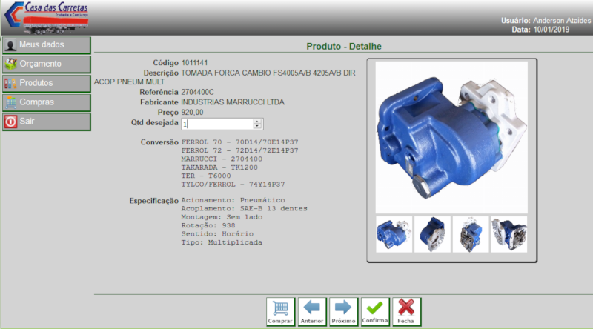Click the price value 920,00
This screenshot has height=329, width=593.
tap(192, 113)
